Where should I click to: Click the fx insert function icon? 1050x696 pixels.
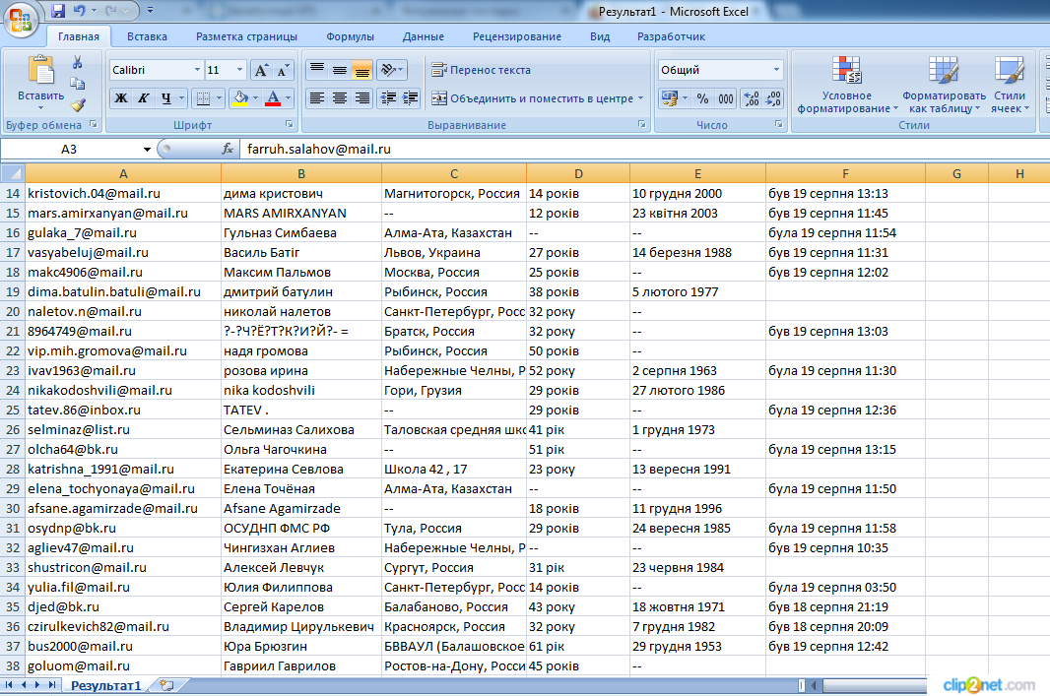pos(228,149)
